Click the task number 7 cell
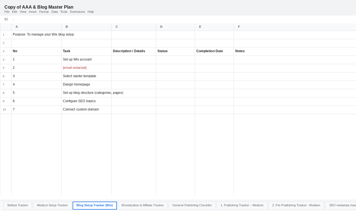This screenshot has width=356, height=211. 36,110
